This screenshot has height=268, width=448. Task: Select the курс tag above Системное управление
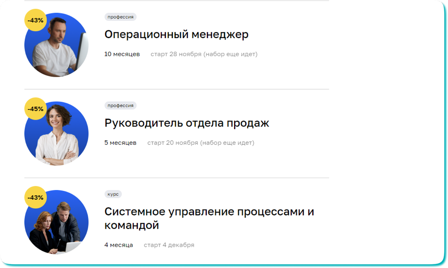[x=113, y=194]
